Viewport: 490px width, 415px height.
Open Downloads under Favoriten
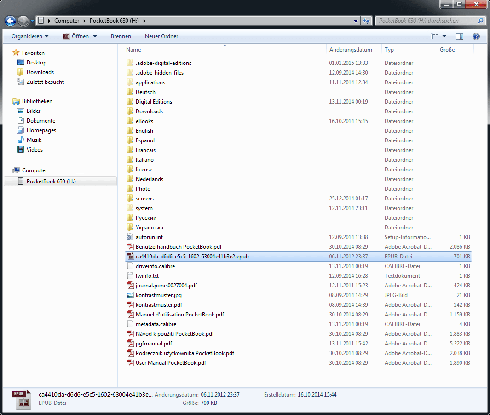coord(35,72)
